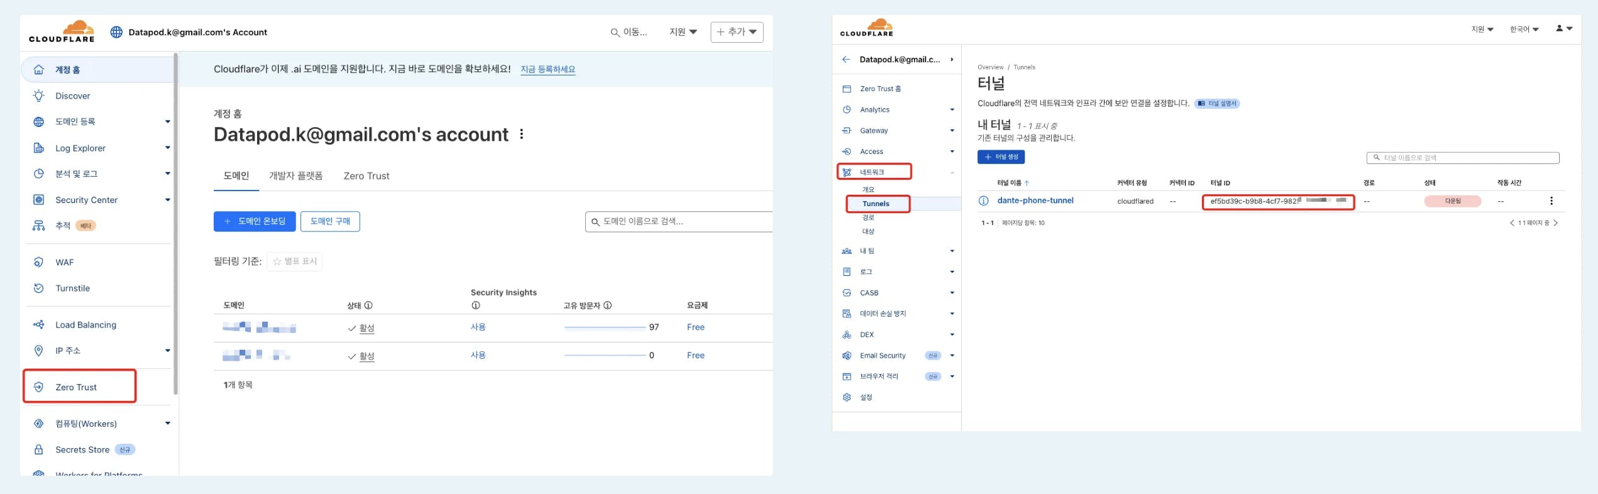The height and width of the screenshot is (494, 1598).
Task: Click the Load Balancing icon
Action: coord(39,325)
